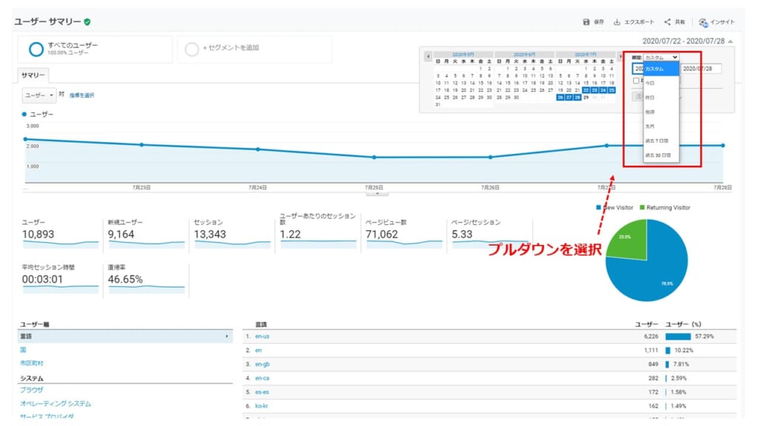
Task: Open the ko-kr language link
Action: [x=261, y=406]
